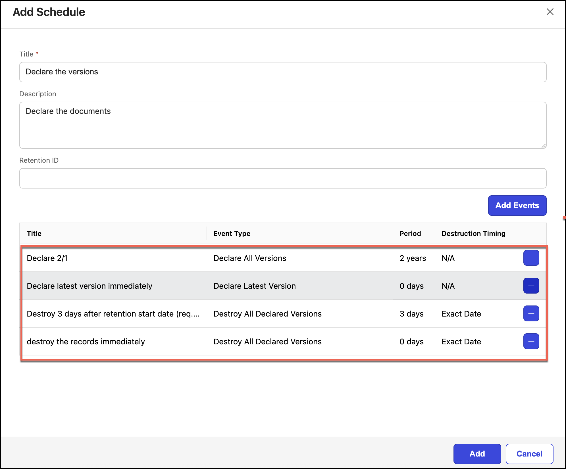Click the Event Type column header
This screenshot has height=469, width=566.
point(232,233)
